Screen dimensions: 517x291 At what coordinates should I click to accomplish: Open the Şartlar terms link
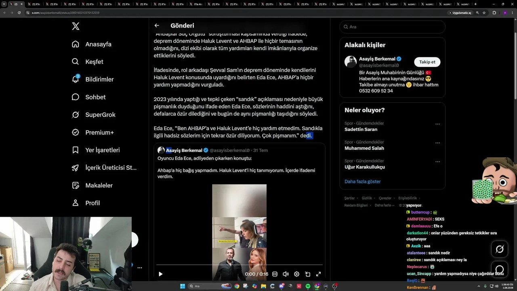pos(349,198)
